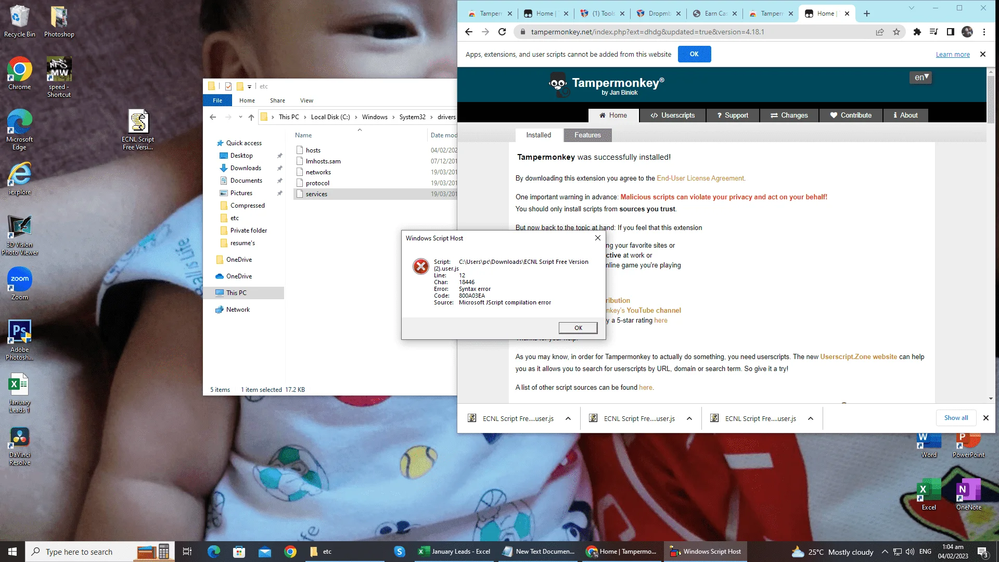The width and height of the screenshot is (999, 562).
Task: Select the ECNL Script Free Version desktop file
Action: (138, 130)
